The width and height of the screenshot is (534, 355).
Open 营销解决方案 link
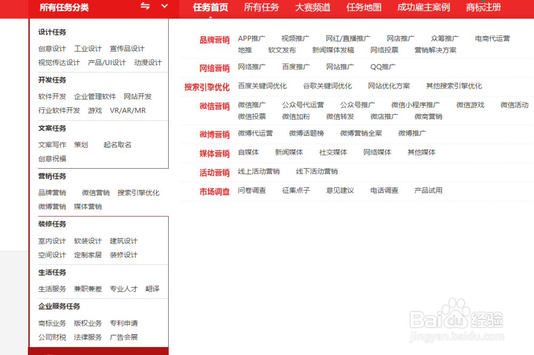[x=435, y=50]
